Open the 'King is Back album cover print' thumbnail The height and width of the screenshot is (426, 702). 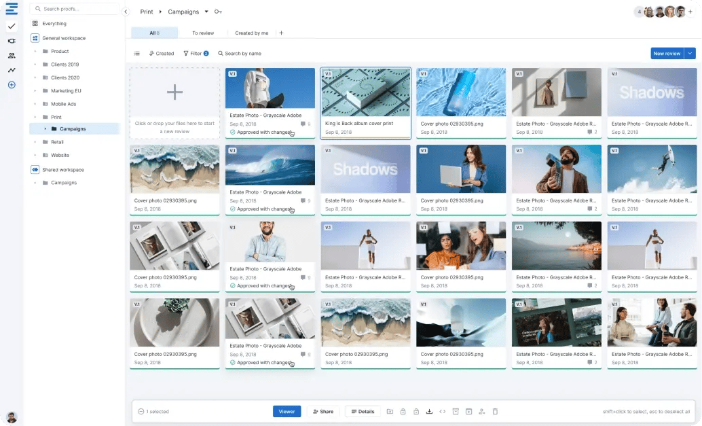pyautogui.click(x=365, y=94)
